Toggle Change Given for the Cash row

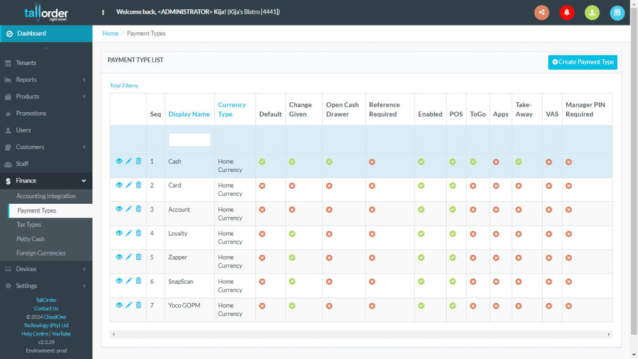coord(292,161)
